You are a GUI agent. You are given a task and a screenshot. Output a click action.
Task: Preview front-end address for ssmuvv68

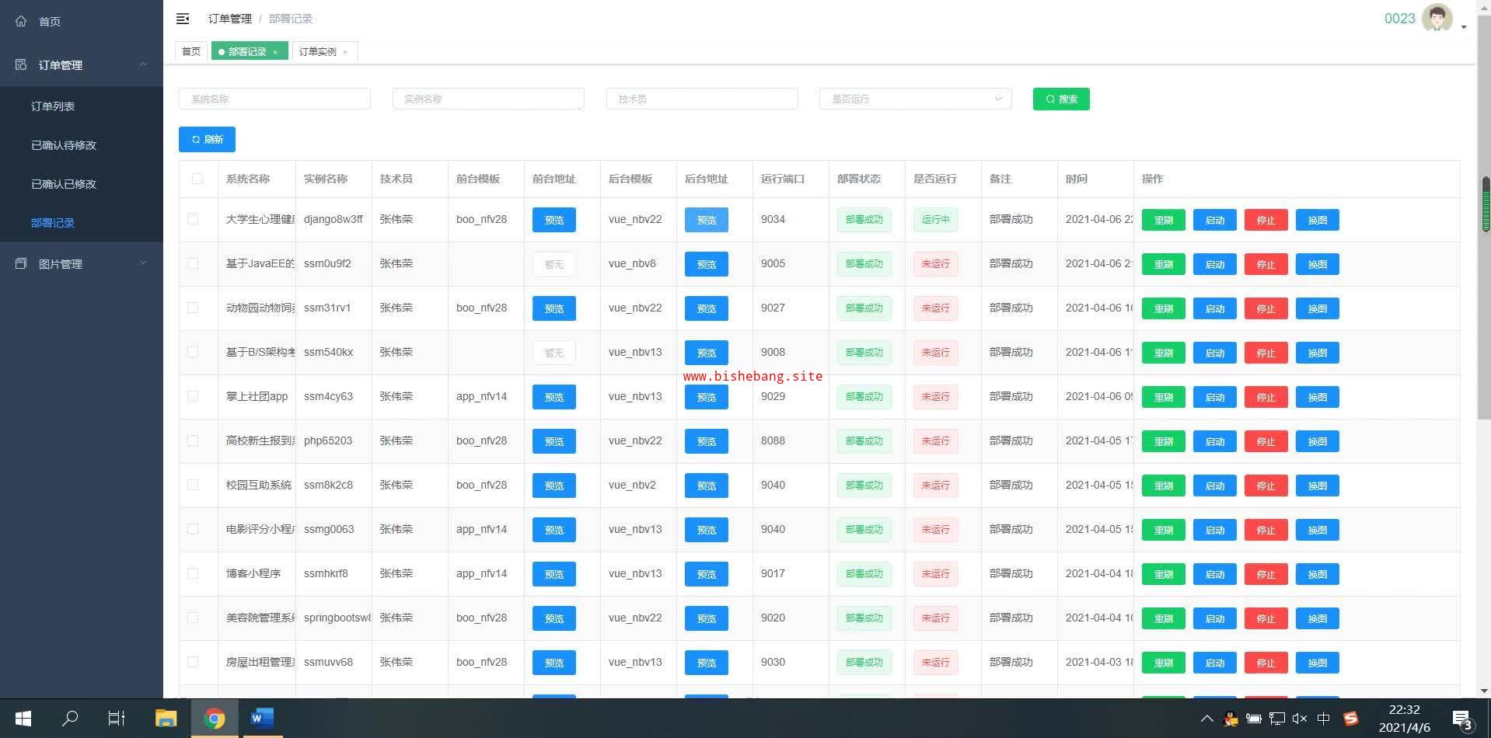554,663
